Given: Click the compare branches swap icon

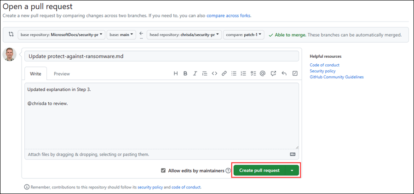Looking at the screenshot, I should pos(11,34).
